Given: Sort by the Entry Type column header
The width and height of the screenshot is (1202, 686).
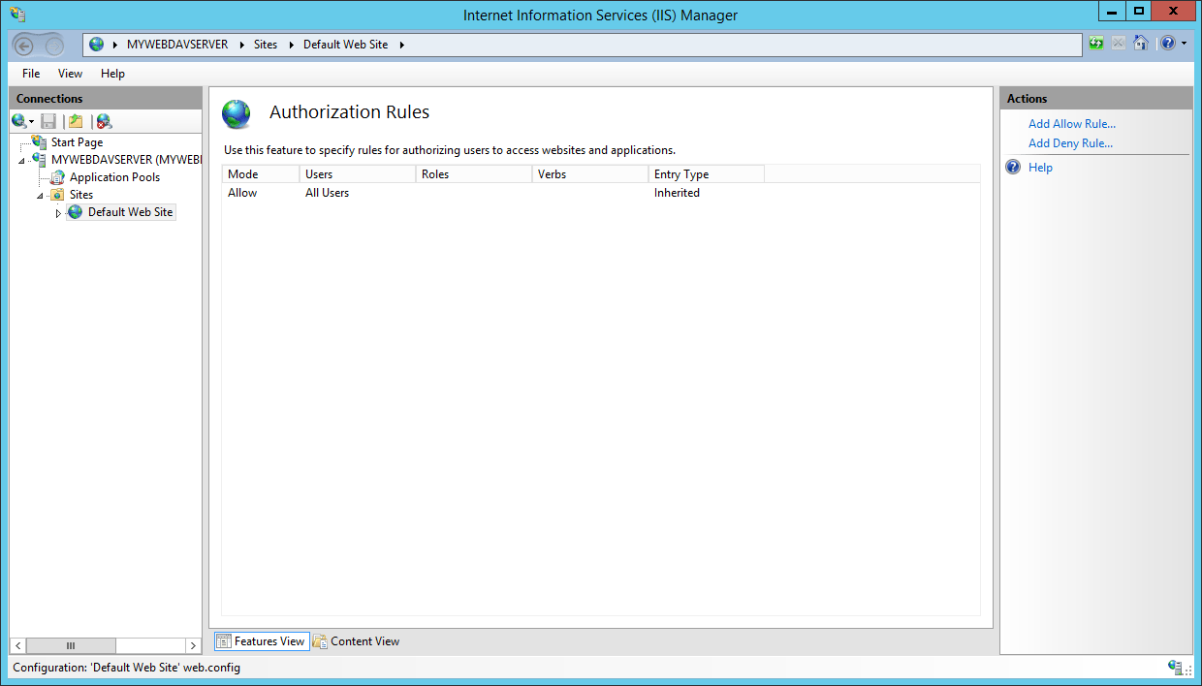Looking at the screenshot, I should point(707,174).
